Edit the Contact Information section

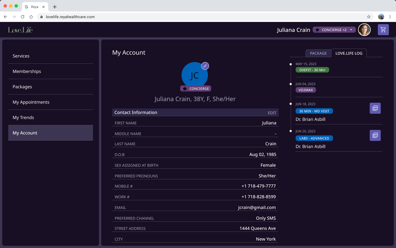272,113
